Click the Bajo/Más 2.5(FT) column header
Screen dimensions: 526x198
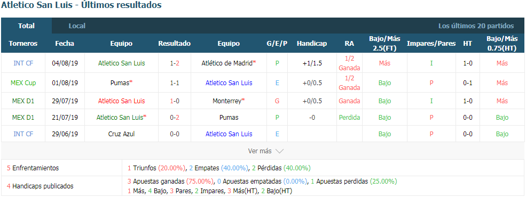(x=385, y=44)
